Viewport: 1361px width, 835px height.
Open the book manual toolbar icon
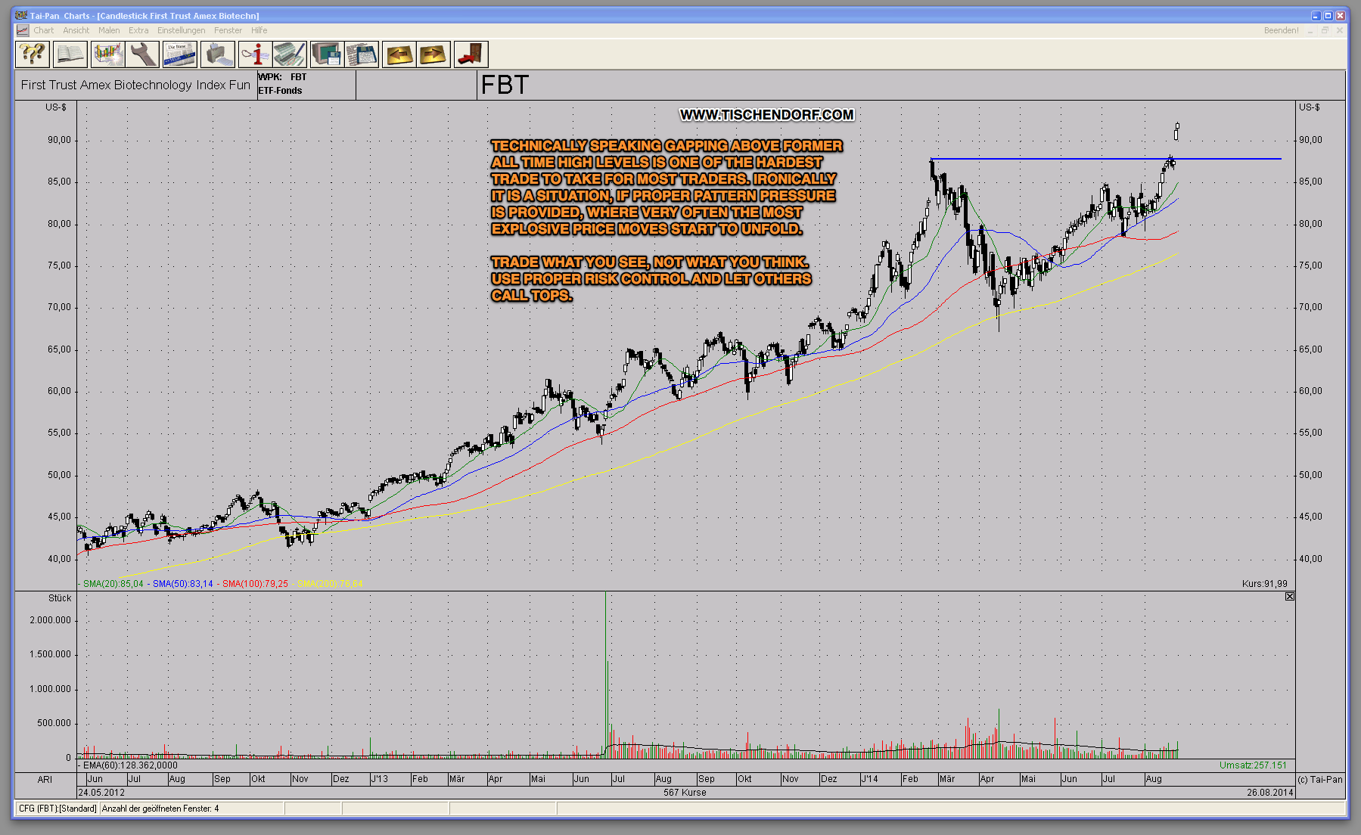(x=70, y=54)
